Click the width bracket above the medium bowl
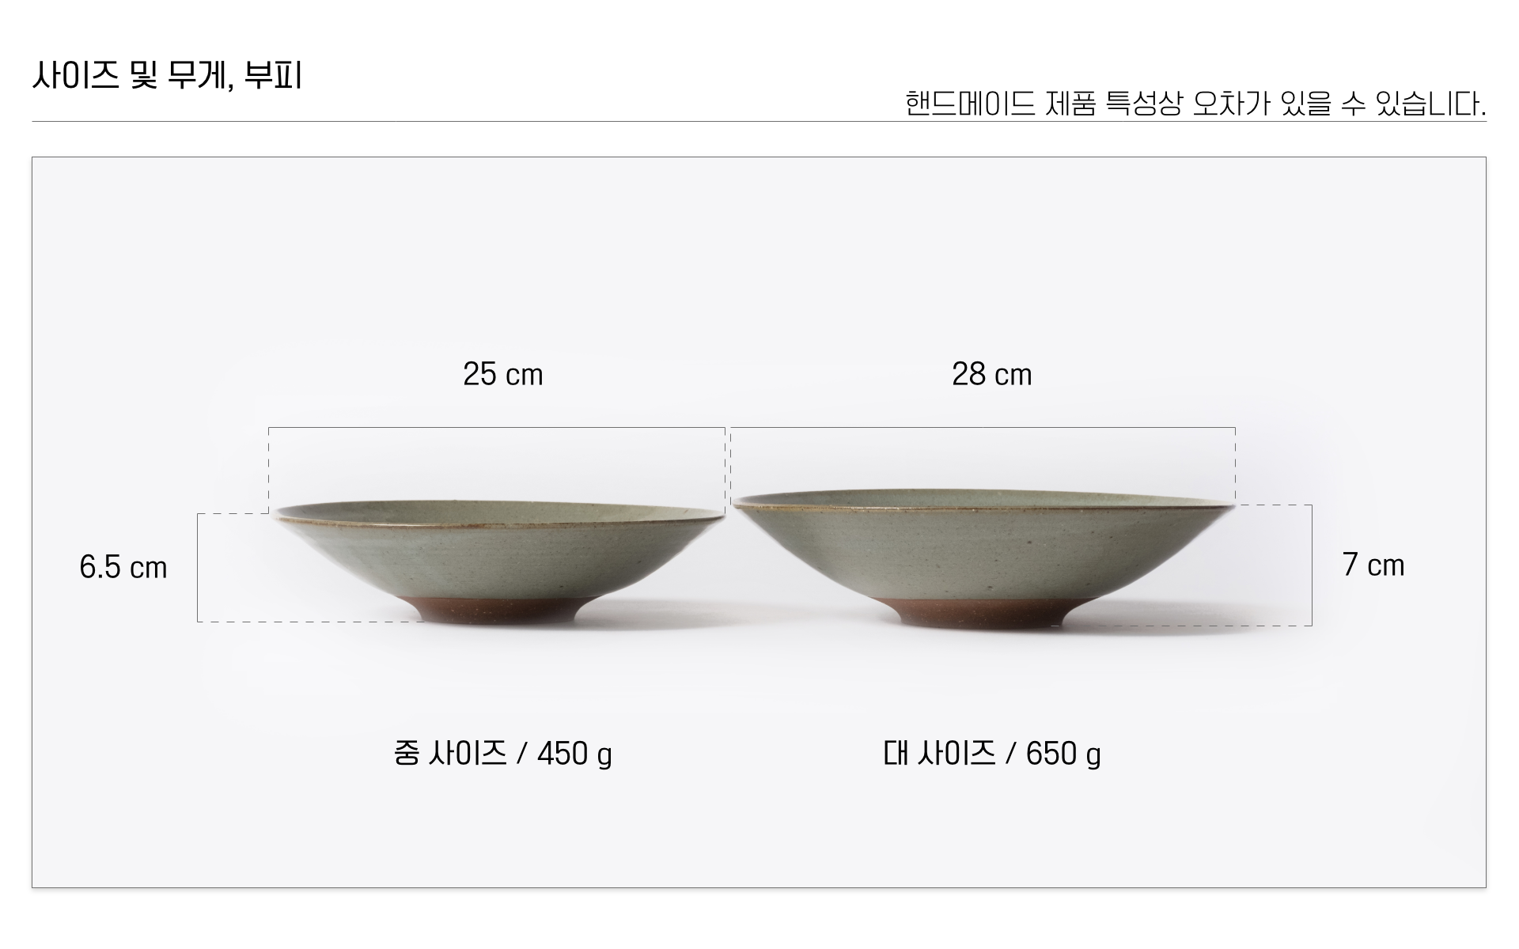The width and height of the screenshot is (1519, 949). [x=497, y=428]
